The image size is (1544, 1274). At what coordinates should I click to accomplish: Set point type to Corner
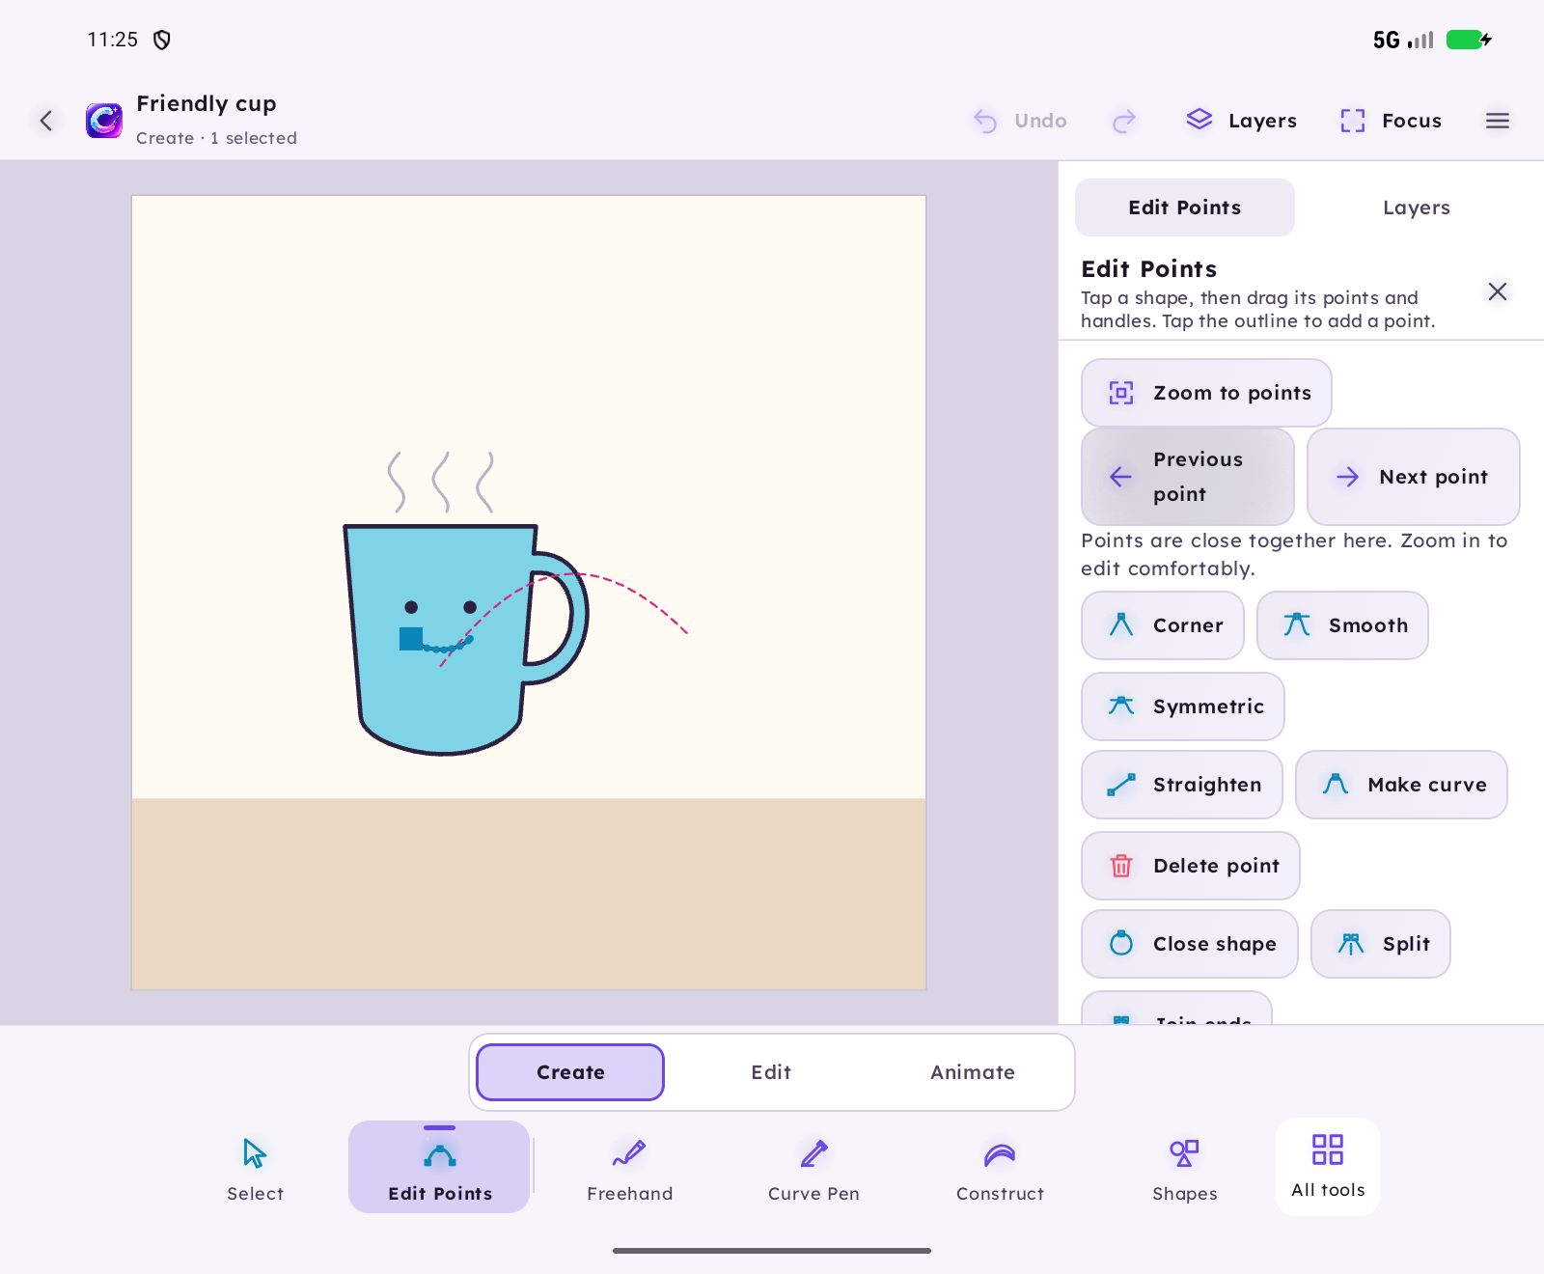(1163, 625)
